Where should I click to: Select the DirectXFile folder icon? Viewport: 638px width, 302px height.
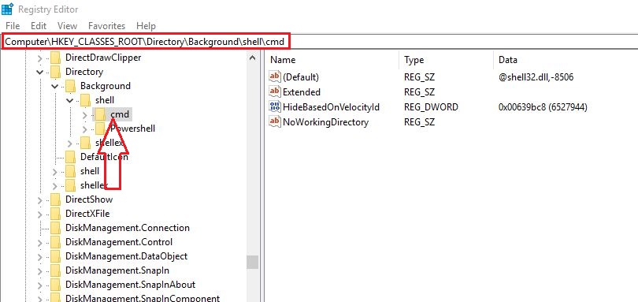tap(55, 214)
